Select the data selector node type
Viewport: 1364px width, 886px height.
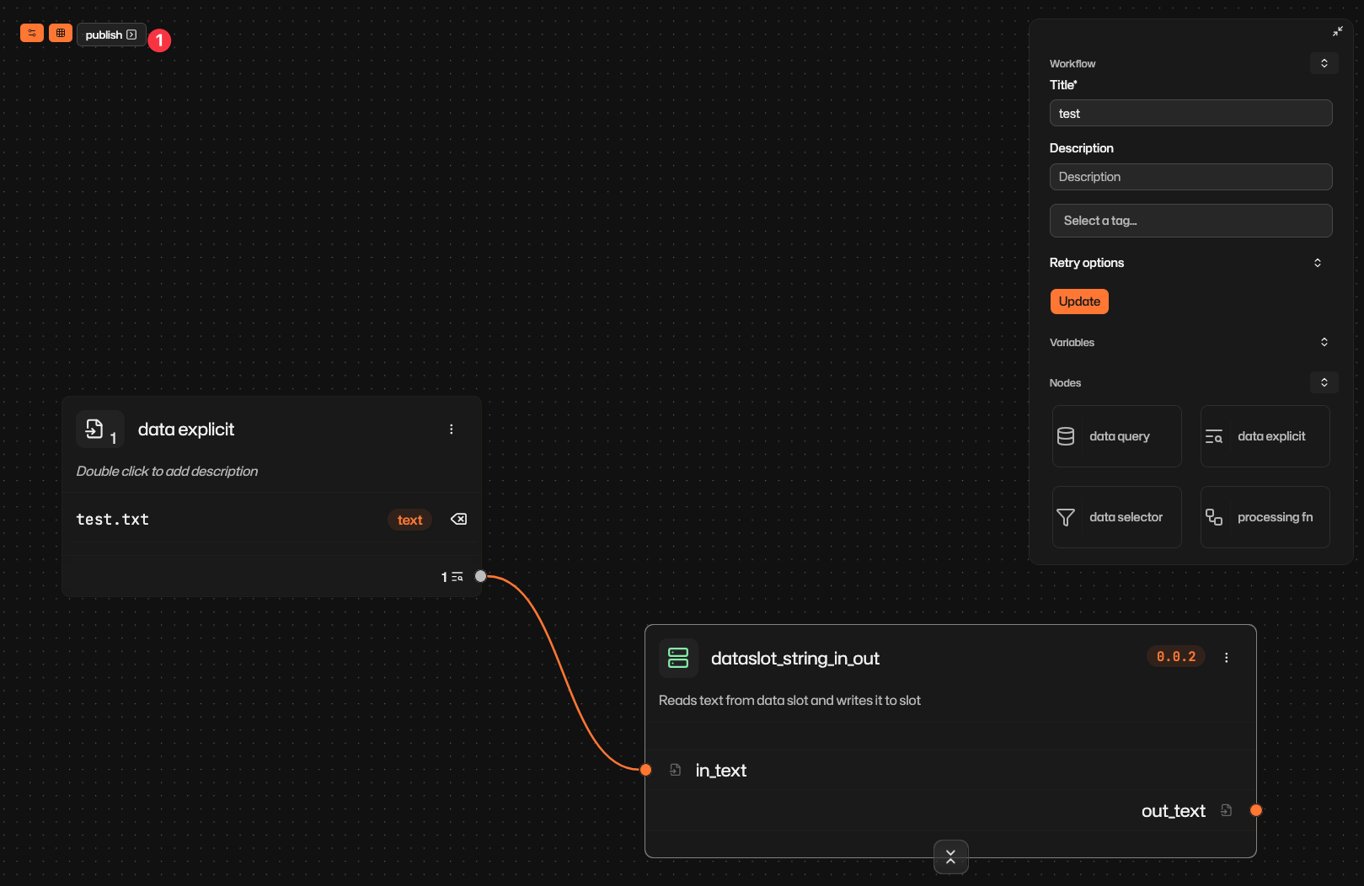[x=1116, y=516]
